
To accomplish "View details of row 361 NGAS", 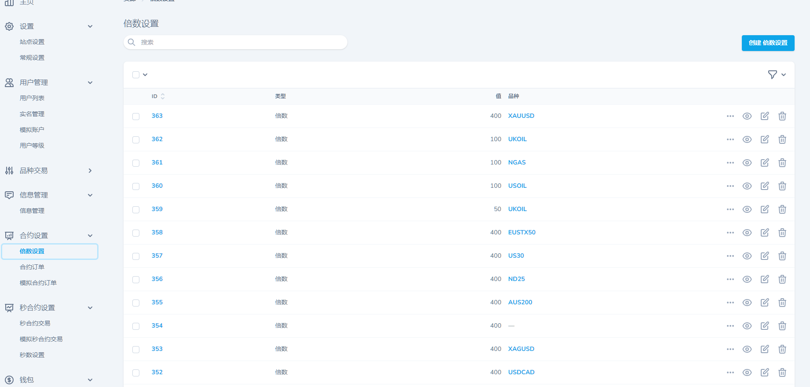I will point(747,163).
